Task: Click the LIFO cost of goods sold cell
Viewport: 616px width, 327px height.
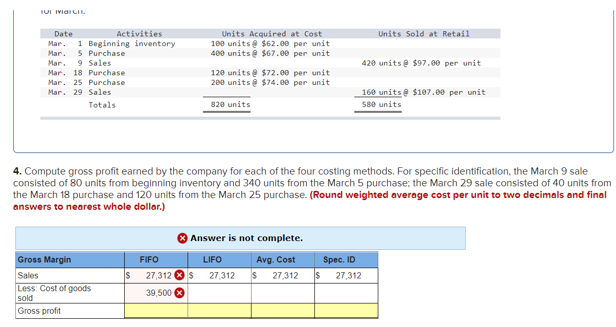Action: coord(219,292)
